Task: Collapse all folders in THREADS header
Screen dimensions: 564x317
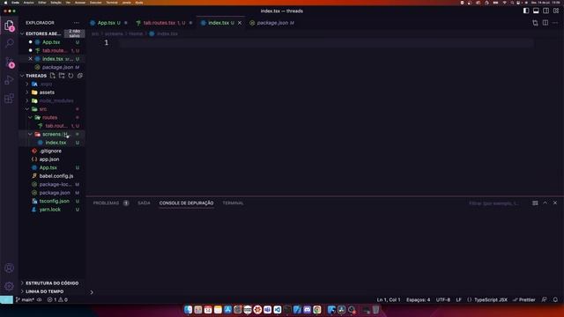Action: [80, 76]
